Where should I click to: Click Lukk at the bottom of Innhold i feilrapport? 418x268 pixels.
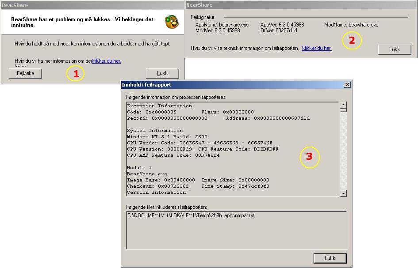[x=330, y=258]
